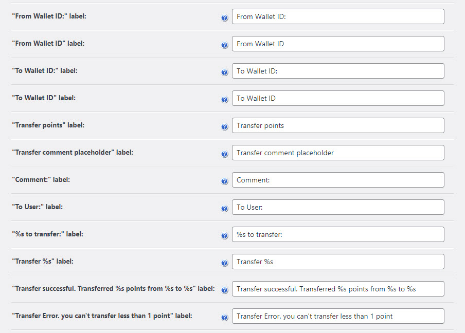Screen dimensions: 465x333
Task: Click help icon for "From Wallet ID" label row
Action: [224, 45]
